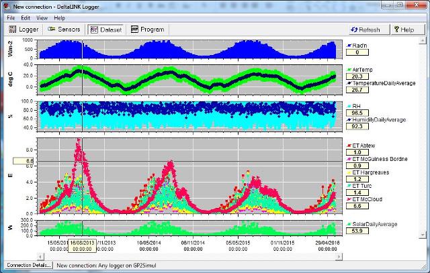This screenshot has width=430, height=273.
Task: Click ET Hargreaves legend marker
Action: [x=349, y=172]
